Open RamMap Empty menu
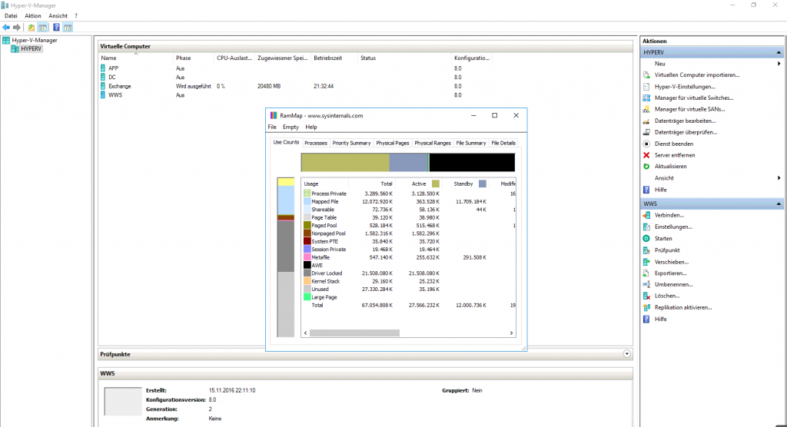Viewport: 787px width, 427px height. [291, 127]
